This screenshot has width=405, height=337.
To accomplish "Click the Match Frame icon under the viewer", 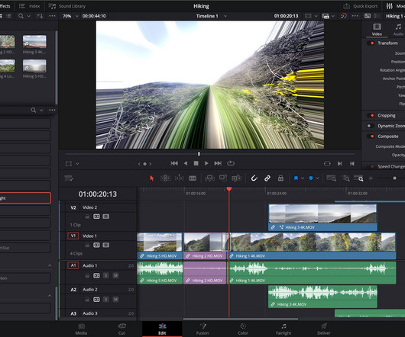I will click(327, 164).
